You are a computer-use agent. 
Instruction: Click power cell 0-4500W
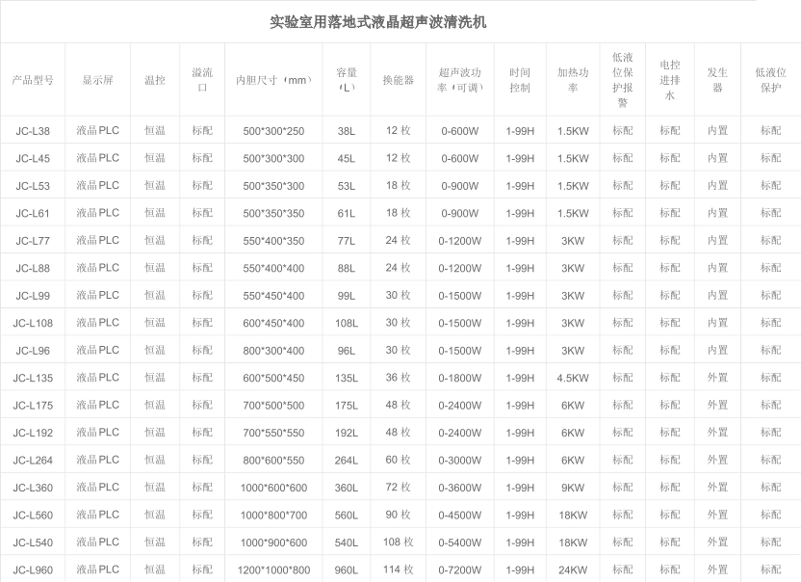coord(460,515)
